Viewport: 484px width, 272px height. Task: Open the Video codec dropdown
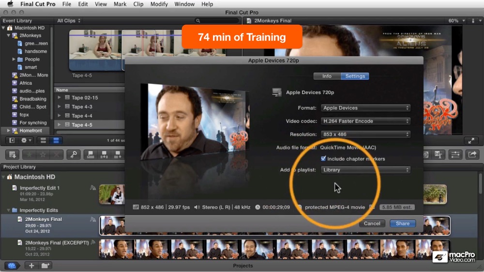(365, 121)
